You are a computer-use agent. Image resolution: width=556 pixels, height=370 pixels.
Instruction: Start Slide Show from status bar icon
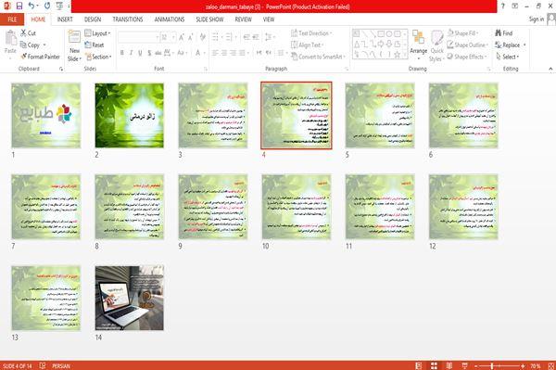464,365
